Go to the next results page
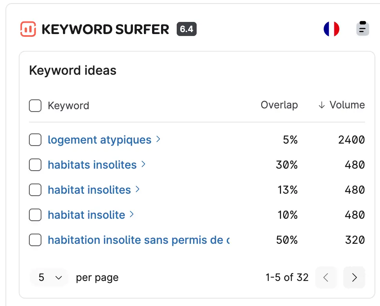This screenshot has width=380, height=306. tap(354, 277)
